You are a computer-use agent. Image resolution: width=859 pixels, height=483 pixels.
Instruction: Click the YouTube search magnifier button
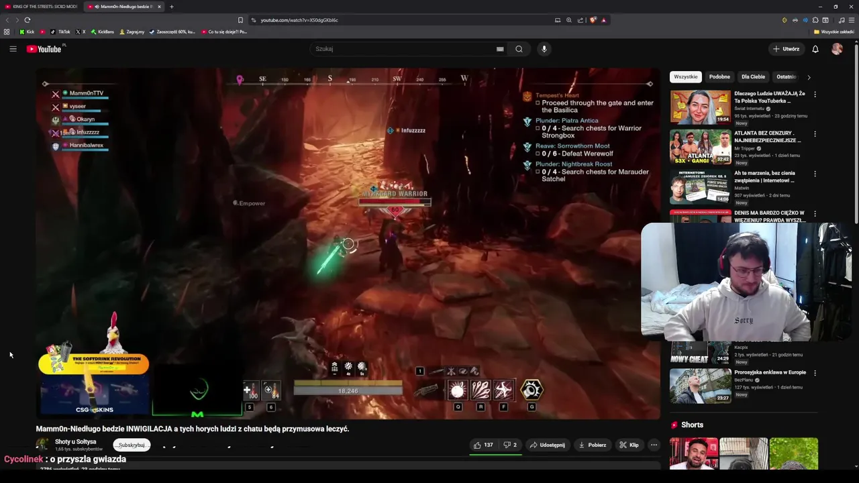tap(519, 49)
